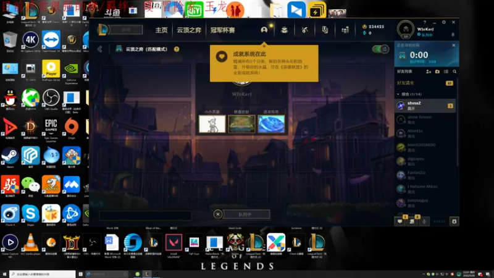Image resolution: width=494 pixels, height=278 pixels.
Task: Open the missions icon beside chat
Action: (x=412, y=221)
